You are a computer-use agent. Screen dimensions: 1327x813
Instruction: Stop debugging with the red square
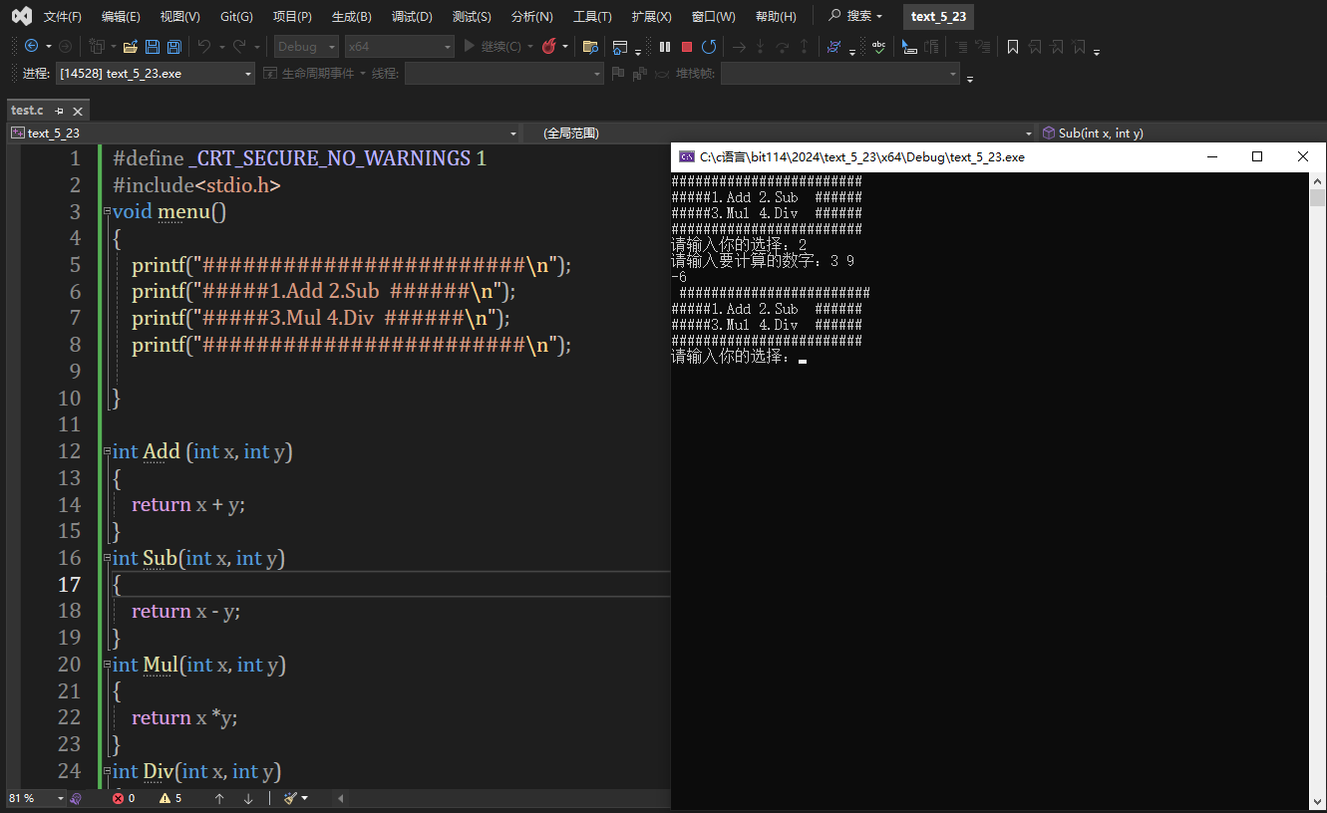687,46
